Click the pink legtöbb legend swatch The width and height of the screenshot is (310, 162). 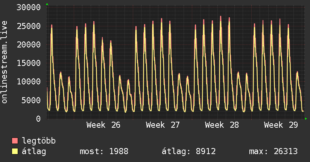pyautogui.click(x=15, y=141)
